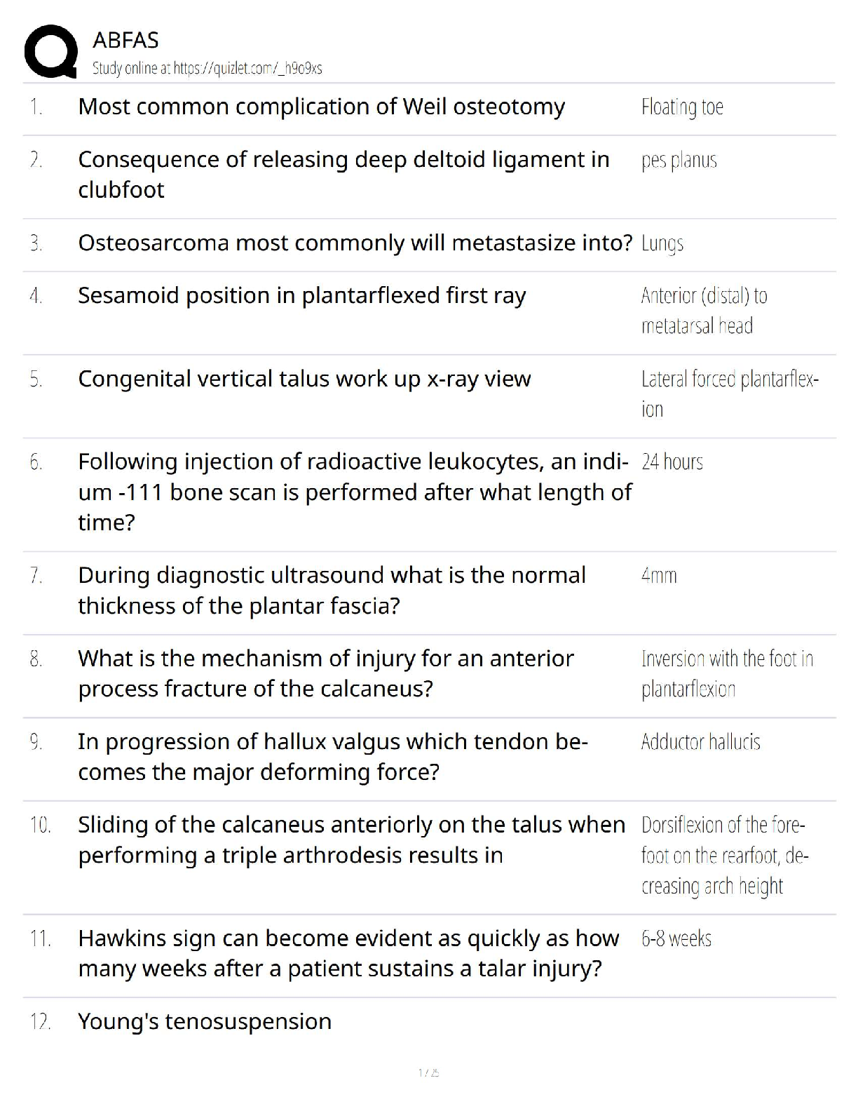This screenshot has width=858, height=1111.
Task: Click the page number indicator at bottom
Action: (428, 1072)
